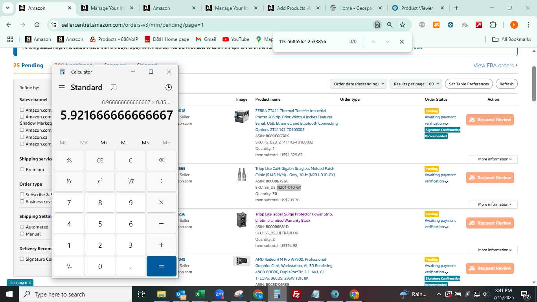Close the find-in-page bar
This screenshot has width=537, height=302.
(x=402, y=42)
